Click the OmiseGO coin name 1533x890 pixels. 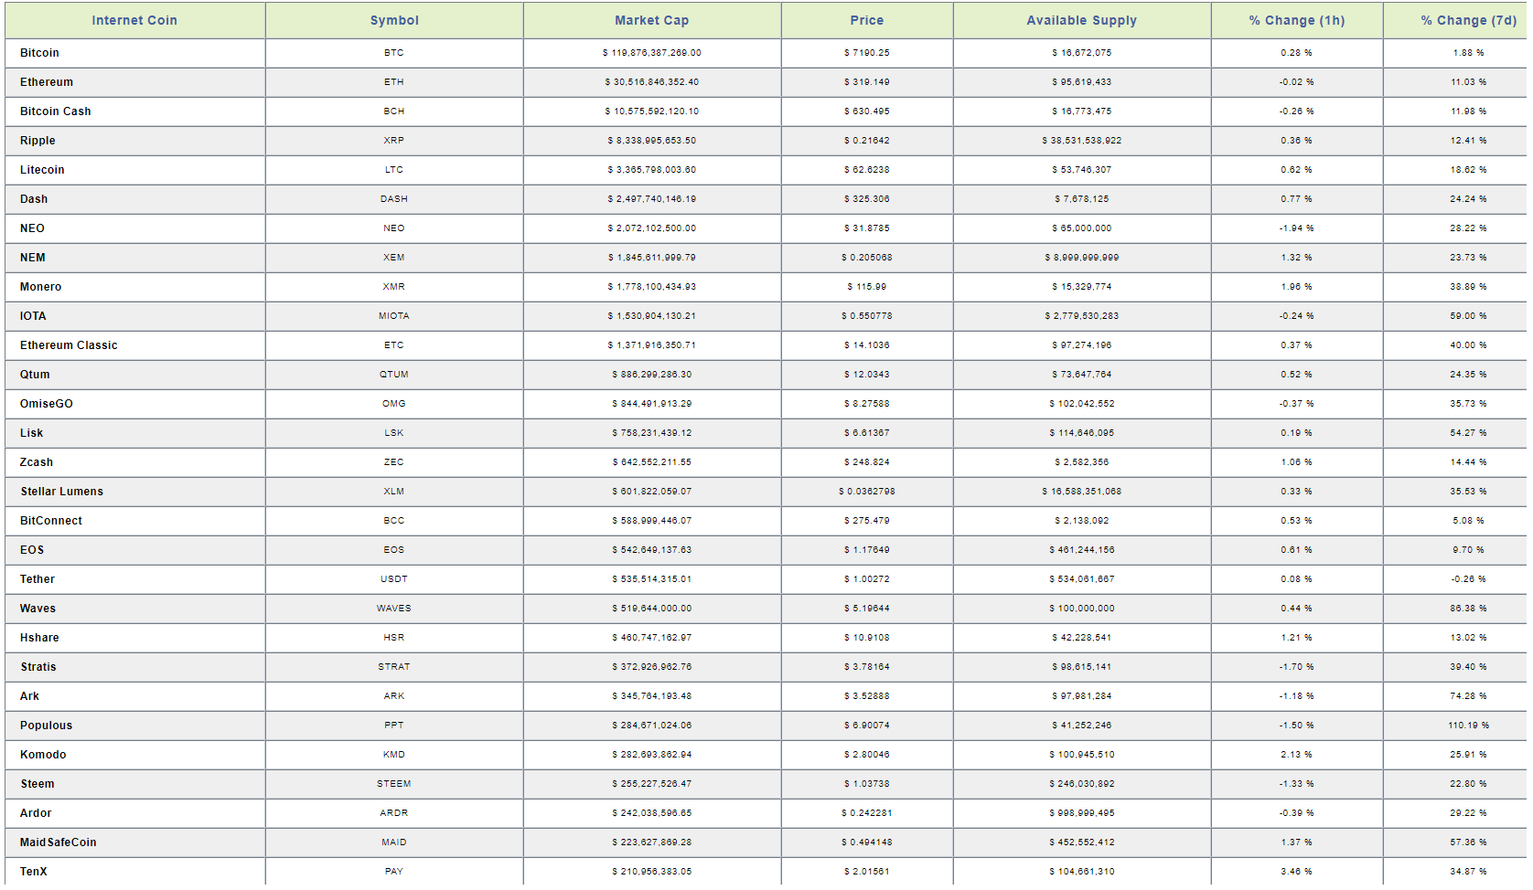(47, 404)
